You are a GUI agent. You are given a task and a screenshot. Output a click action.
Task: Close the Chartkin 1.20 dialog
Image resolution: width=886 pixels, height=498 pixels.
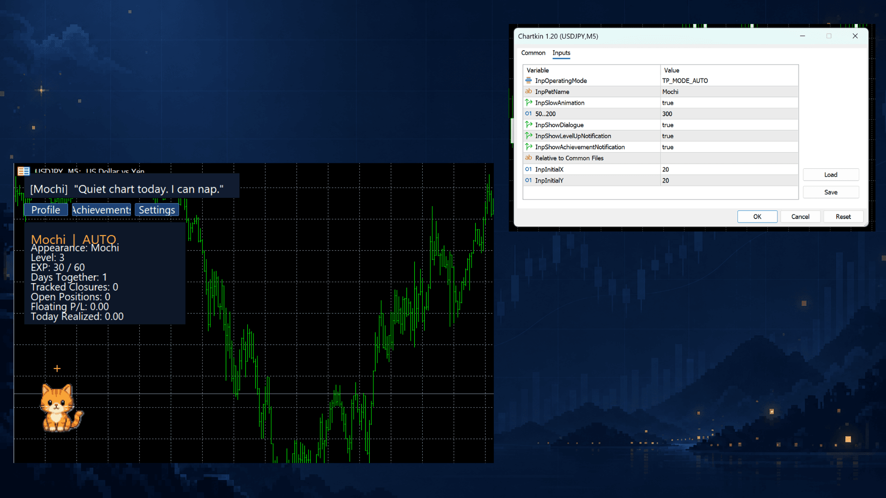855,36
